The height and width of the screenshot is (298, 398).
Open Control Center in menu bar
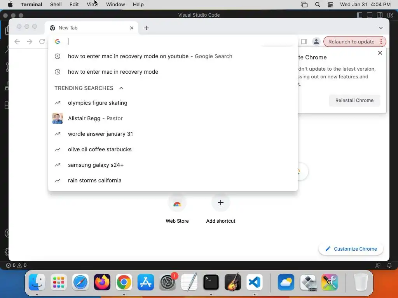330,4
